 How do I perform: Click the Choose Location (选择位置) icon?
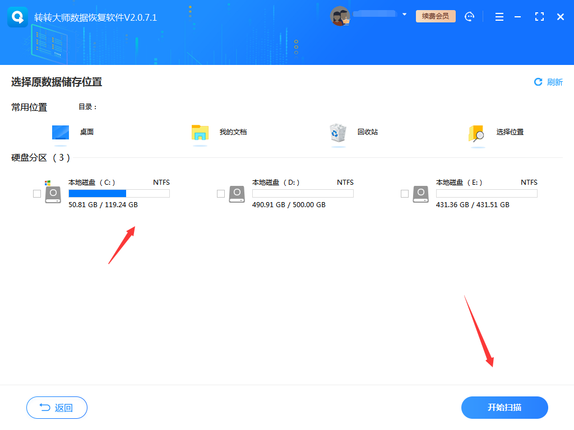(477, 134)
